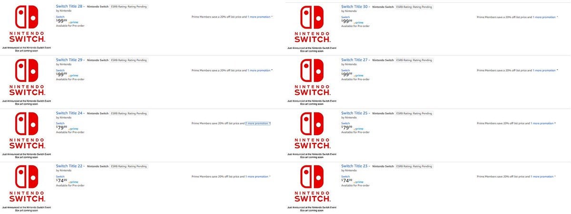Select the Switch Title 22 title link
The image size is (571, 214).
pyautogui.click(x=69, y=166)
